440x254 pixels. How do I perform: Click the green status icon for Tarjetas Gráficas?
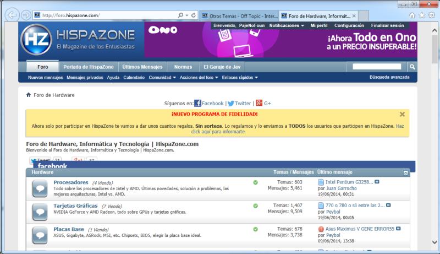(x=255, y=206)
